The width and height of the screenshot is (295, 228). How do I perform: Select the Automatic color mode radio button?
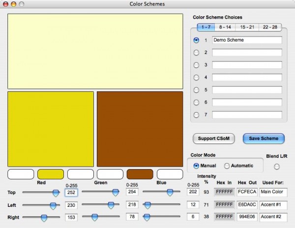pos(227,166)
